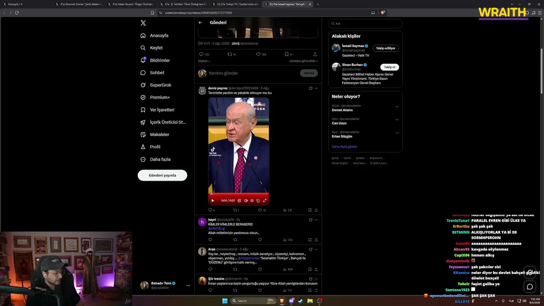The image size is (544, 306).
Task: Expand Daha fazla in the sidebar
Action: [x=155, y=159]
